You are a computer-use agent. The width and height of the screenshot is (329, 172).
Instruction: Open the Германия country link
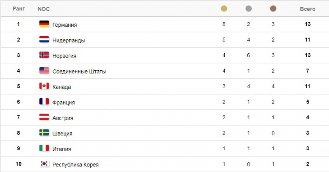pos(65,25)
